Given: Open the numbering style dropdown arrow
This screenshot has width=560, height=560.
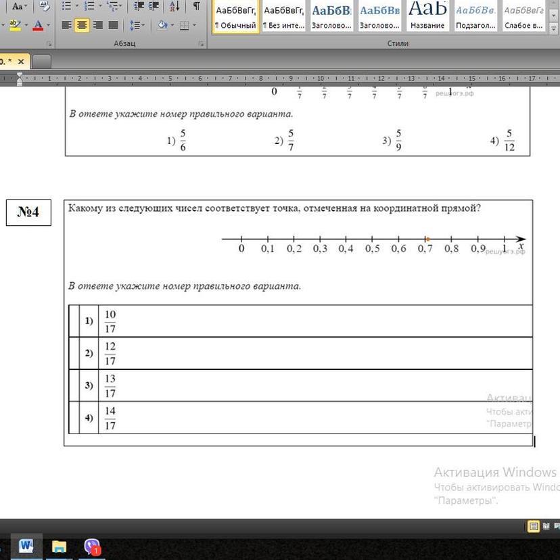Looking at the screenshot, I should [x=100, y=5].
